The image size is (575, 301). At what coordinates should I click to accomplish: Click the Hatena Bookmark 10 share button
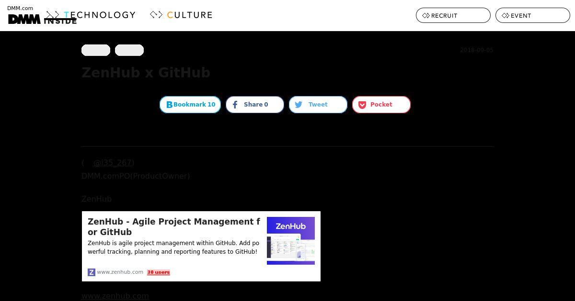190,105
